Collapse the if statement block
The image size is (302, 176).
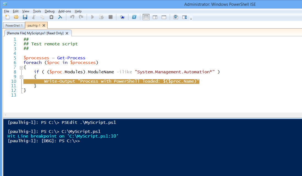[x=21, y=76]
